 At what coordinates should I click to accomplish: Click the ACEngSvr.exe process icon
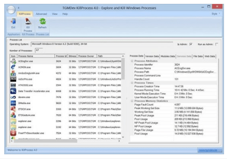pos(13,61)
